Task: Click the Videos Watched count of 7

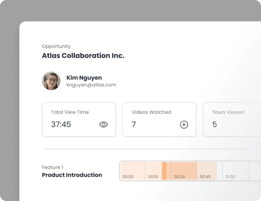Action: [134, 124]
